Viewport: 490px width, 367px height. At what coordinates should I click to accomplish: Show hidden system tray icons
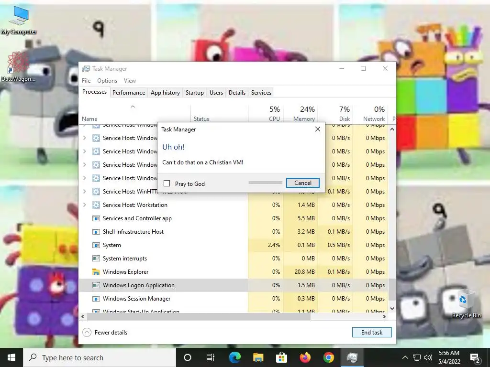(405, 357)
